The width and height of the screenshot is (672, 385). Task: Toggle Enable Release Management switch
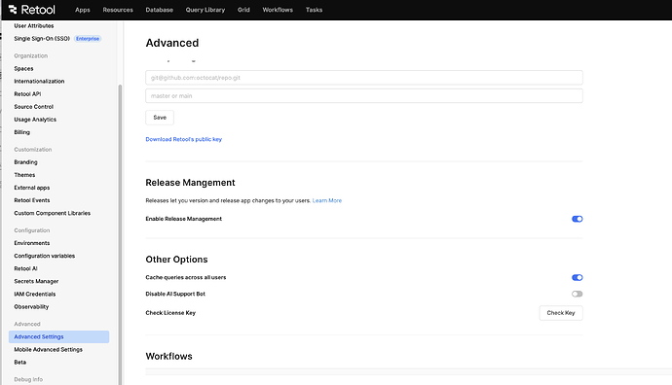pyautogui.click(x=577, y=219)
